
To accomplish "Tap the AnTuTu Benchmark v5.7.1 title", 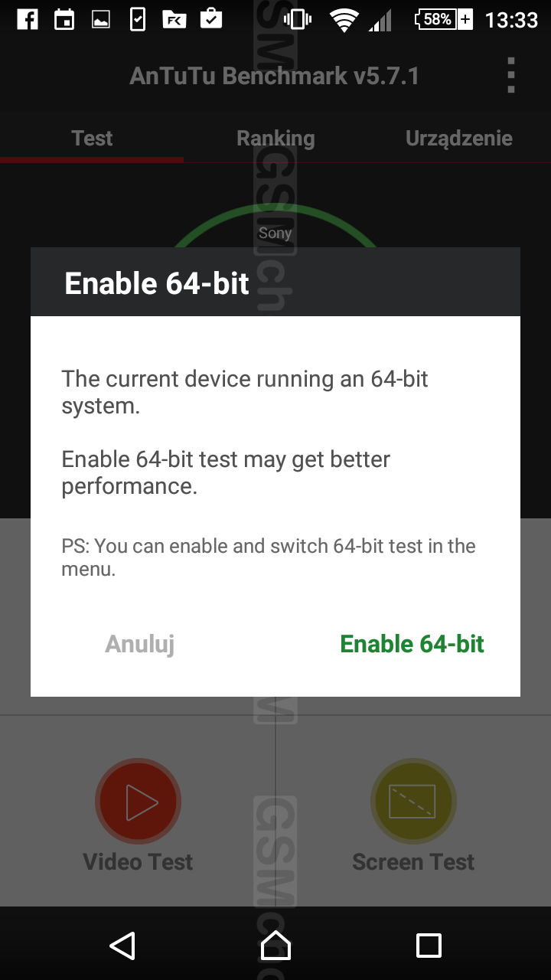I will click(274, 76).
